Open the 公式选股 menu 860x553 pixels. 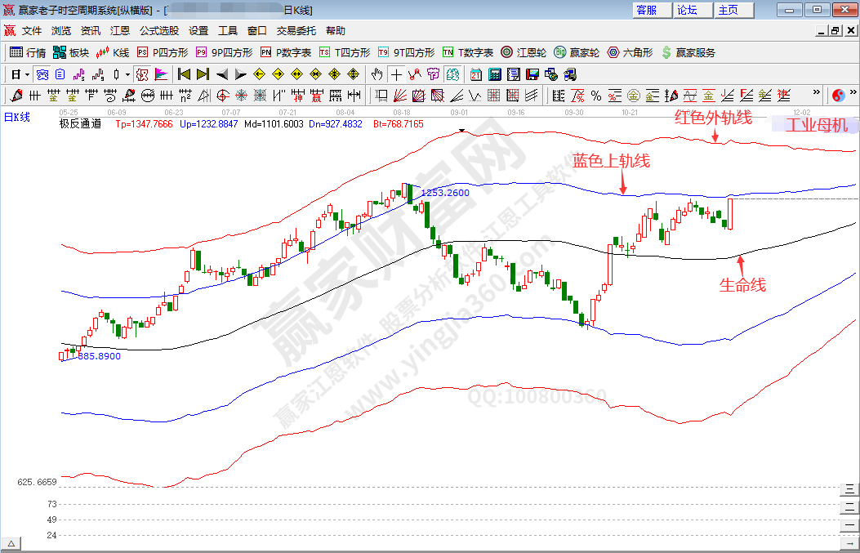point(158,30)
